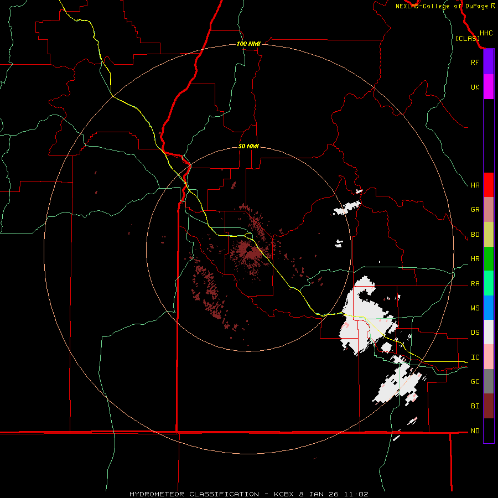The width and height of the screenshot is (498, 498).
Task: Click the [CLAS] units label
Action: (468, 38)
